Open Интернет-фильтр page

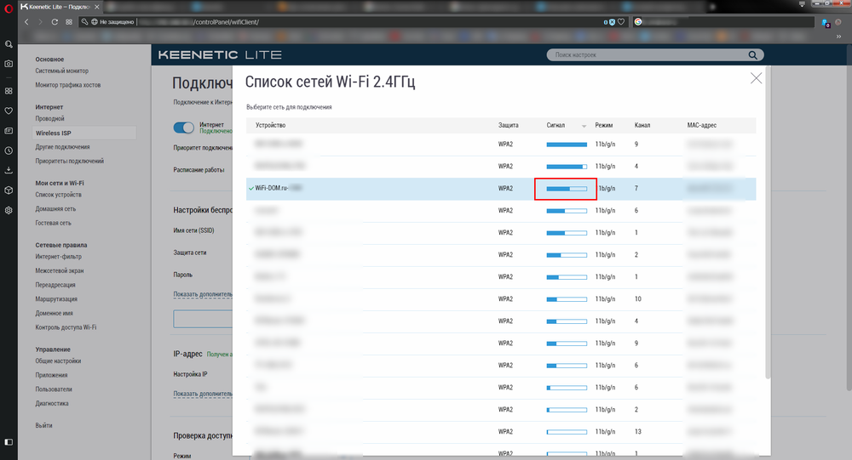59,257
